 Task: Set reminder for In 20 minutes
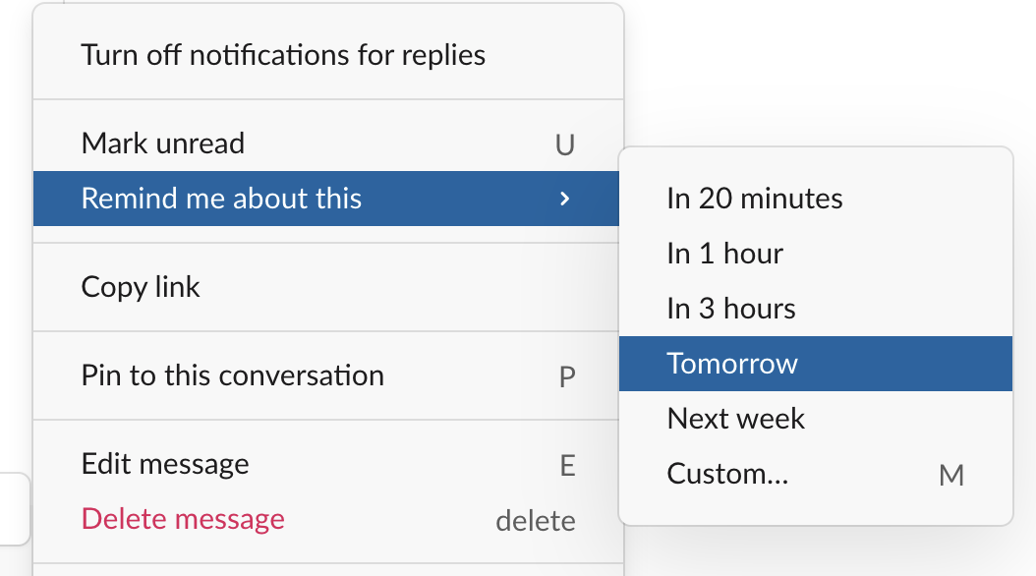click(x=755, y=199)
